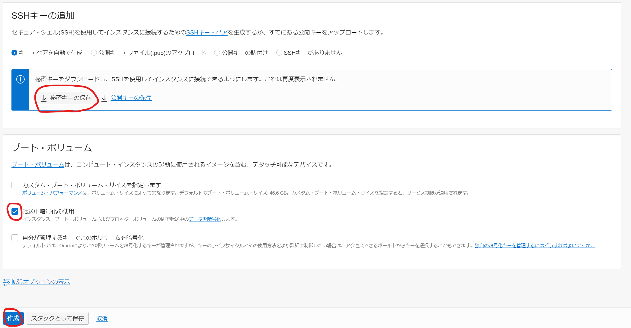
Task: Enable カスタム・ブート・ボリューム・サイズ checkbox
Action: point(15,185)
